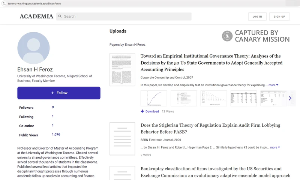Click 'Papers by Ehsan H Feroz' label
Viewport: 300px width, 180px height.
point(127,45)
